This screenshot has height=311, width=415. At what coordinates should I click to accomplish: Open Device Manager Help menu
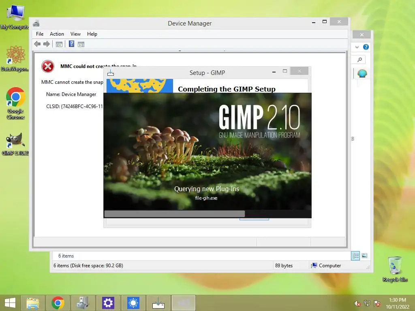point(92,34)
